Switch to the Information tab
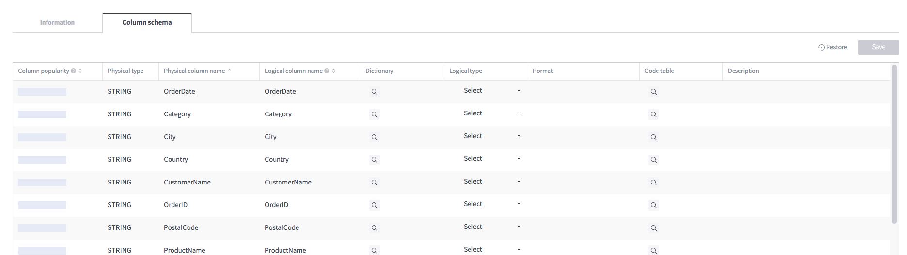Viewport: 907px width, 255px height. tap(57, 23)
